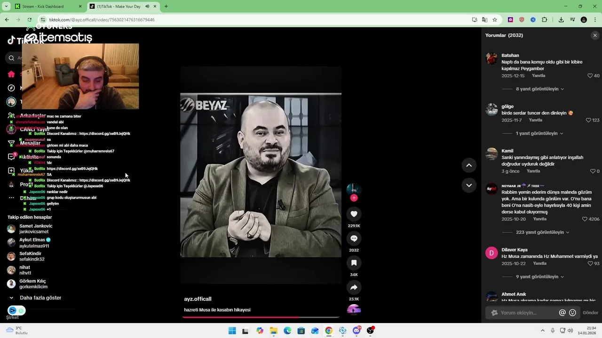
Task: Open volume control in system tray
Action: coord(570,330)
